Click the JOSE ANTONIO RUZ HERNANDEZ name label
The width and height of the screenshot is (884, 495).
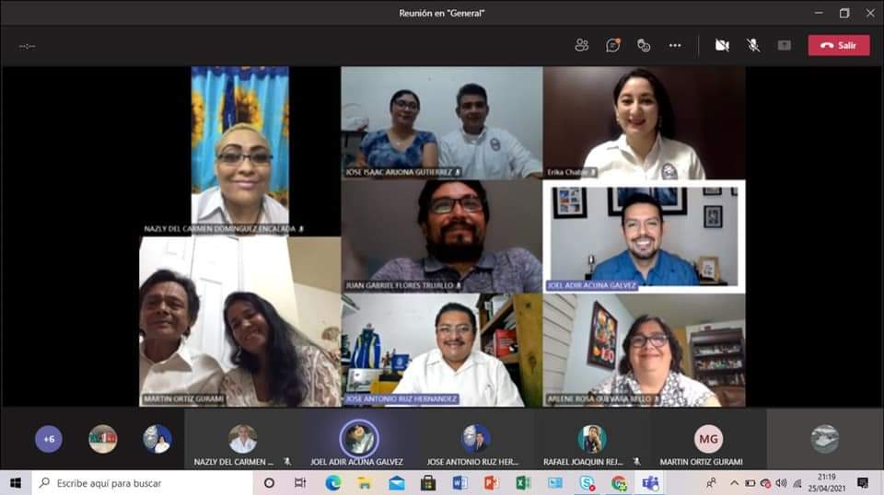[401, 398]
